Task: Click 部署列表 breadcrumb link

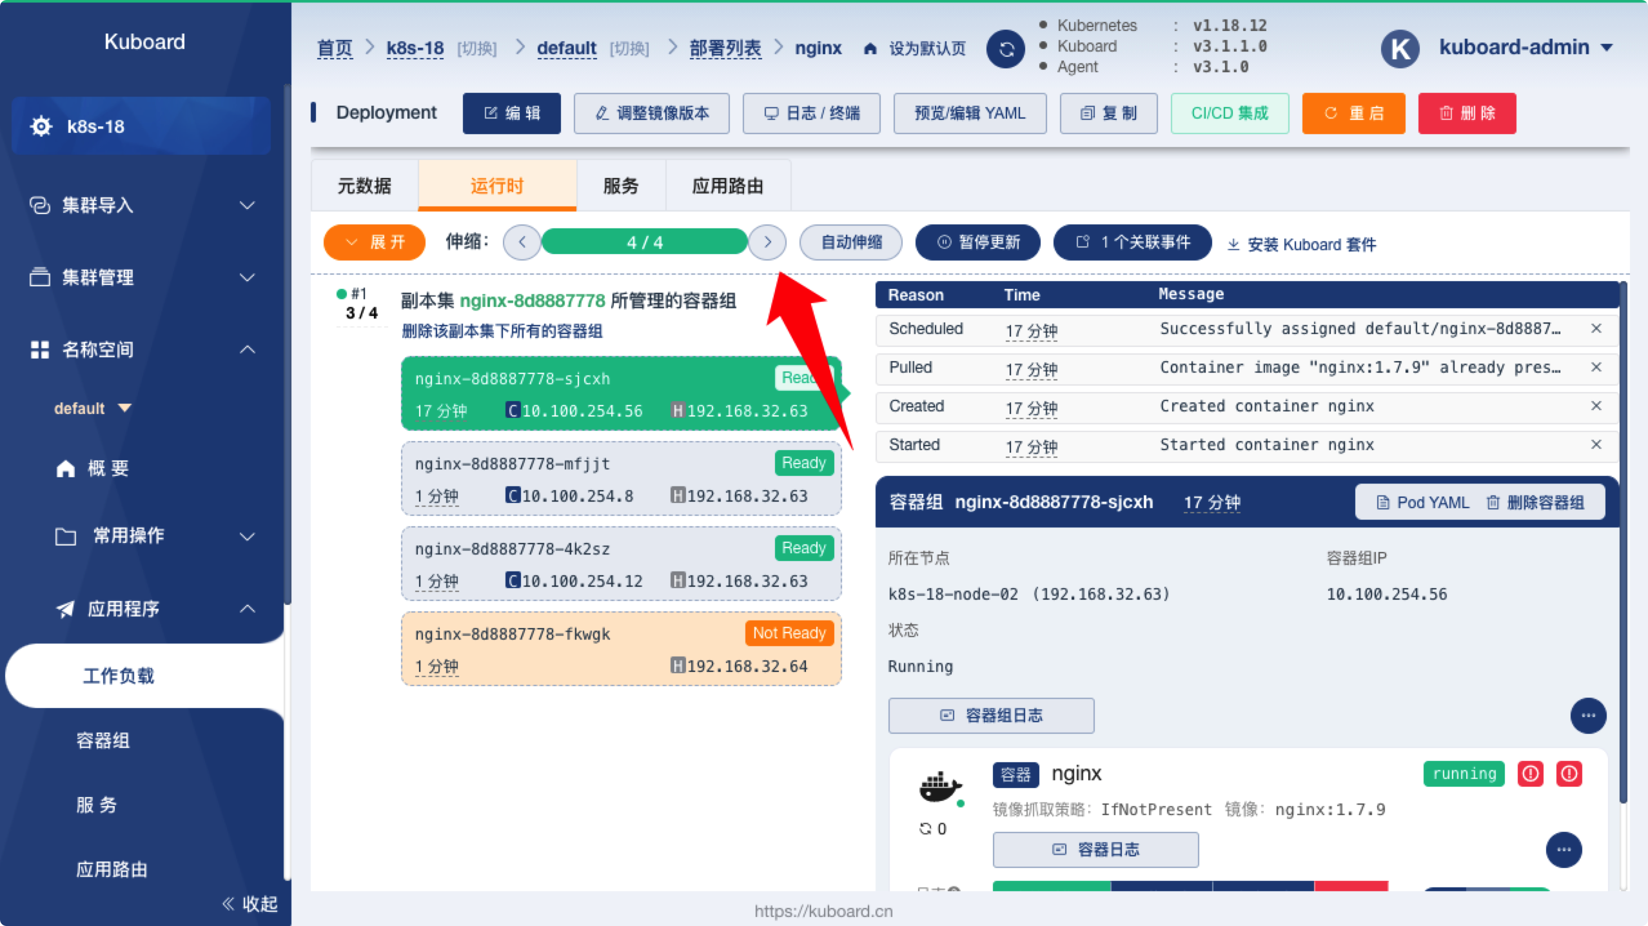Action: click(725, 48)
